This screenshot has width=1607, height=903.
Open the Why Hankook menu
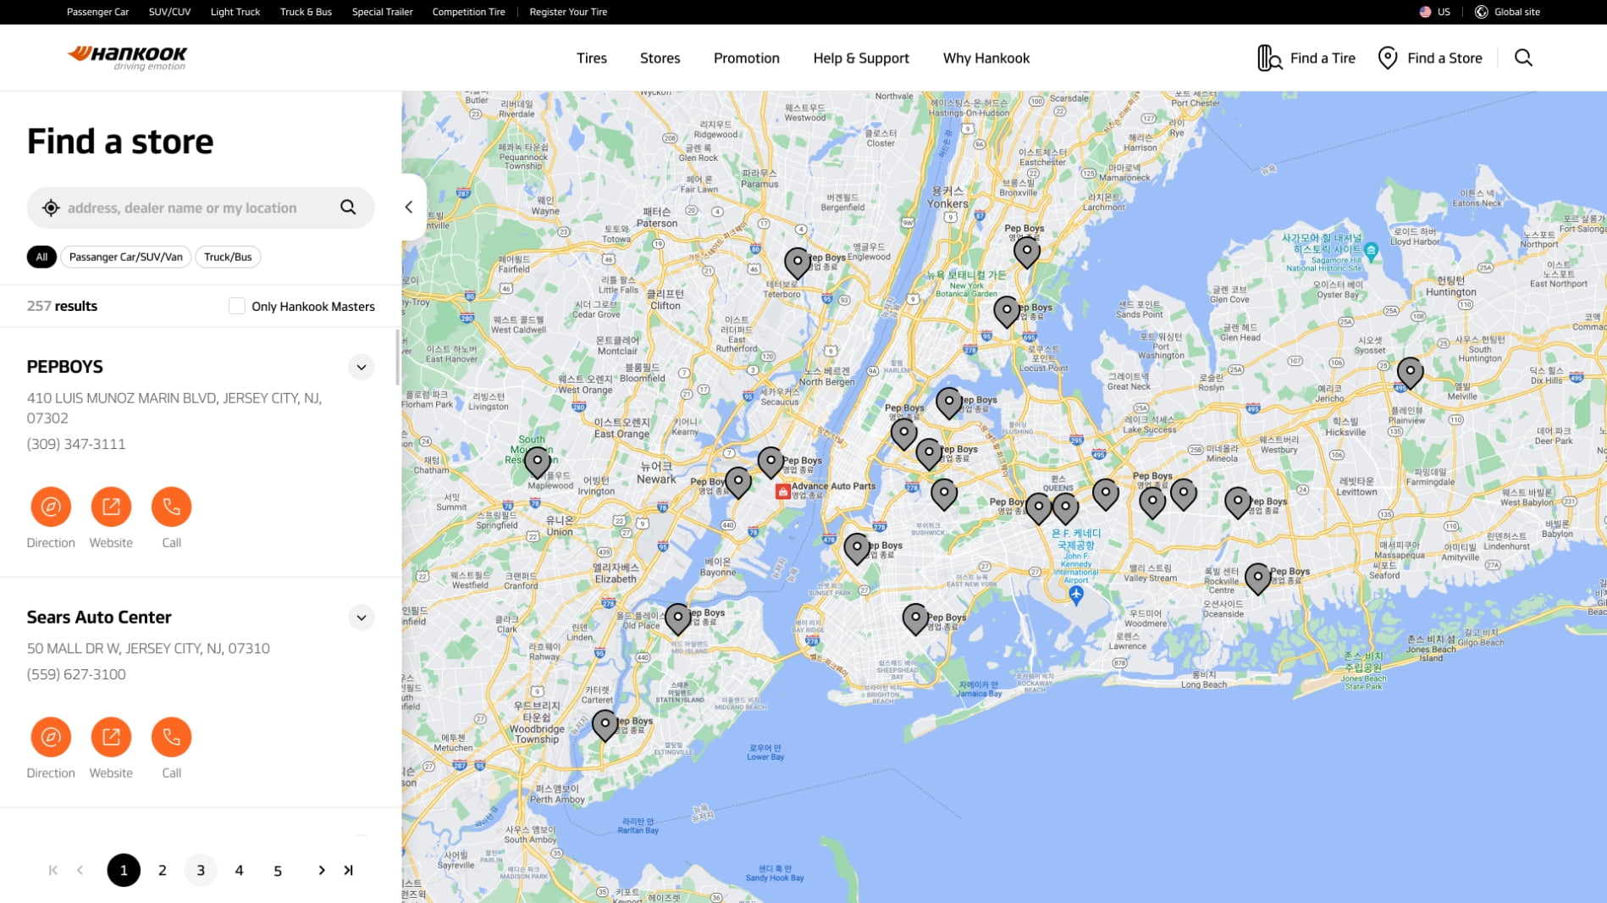(986, 58)
